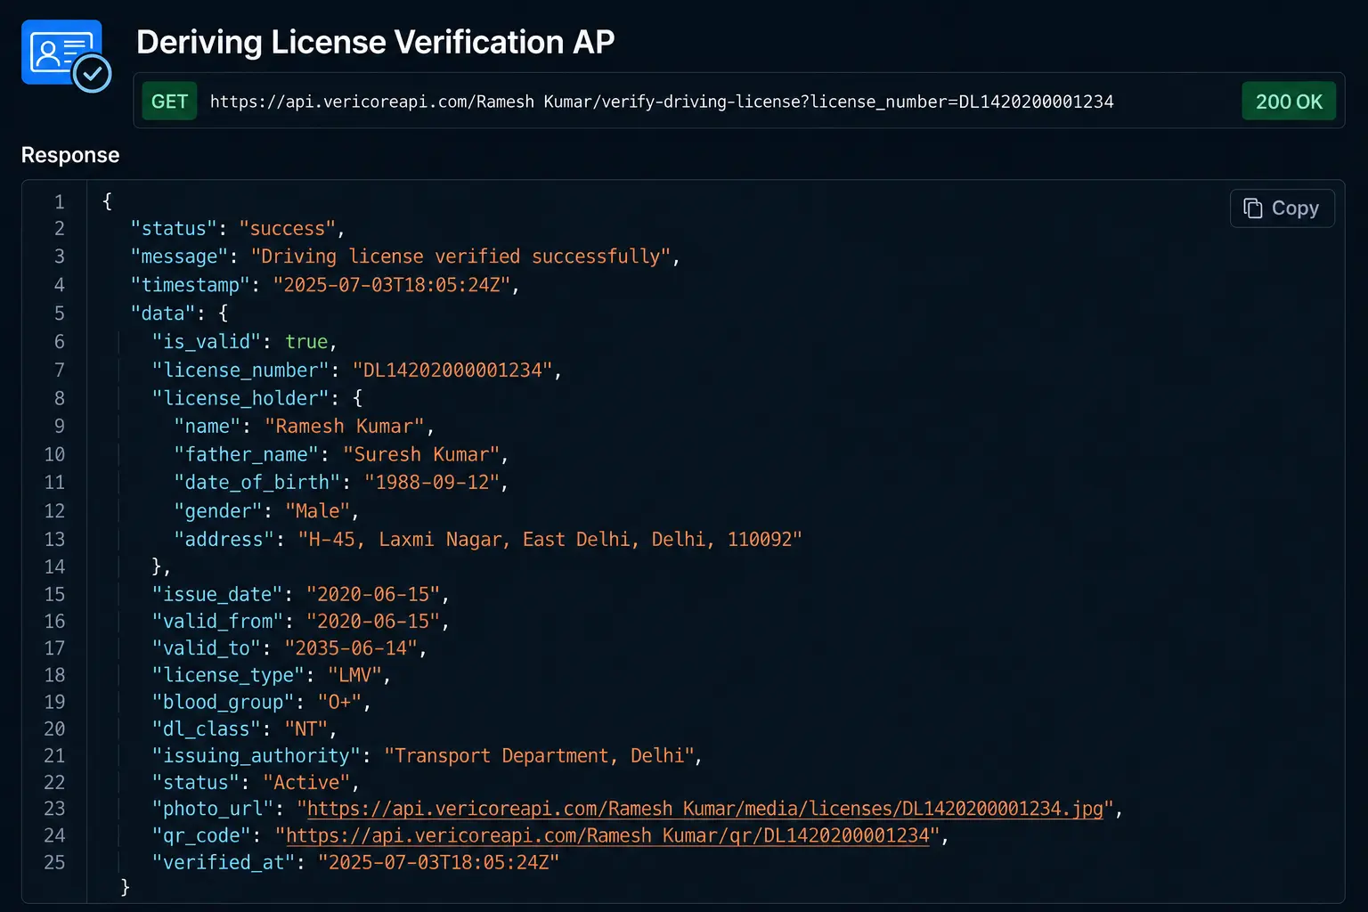Click line number 25 in the gutter

pos(54,862)
